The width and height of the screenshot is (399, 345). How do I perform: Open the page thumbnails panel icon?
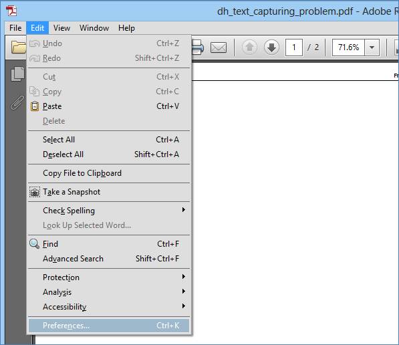click(17, 74)
